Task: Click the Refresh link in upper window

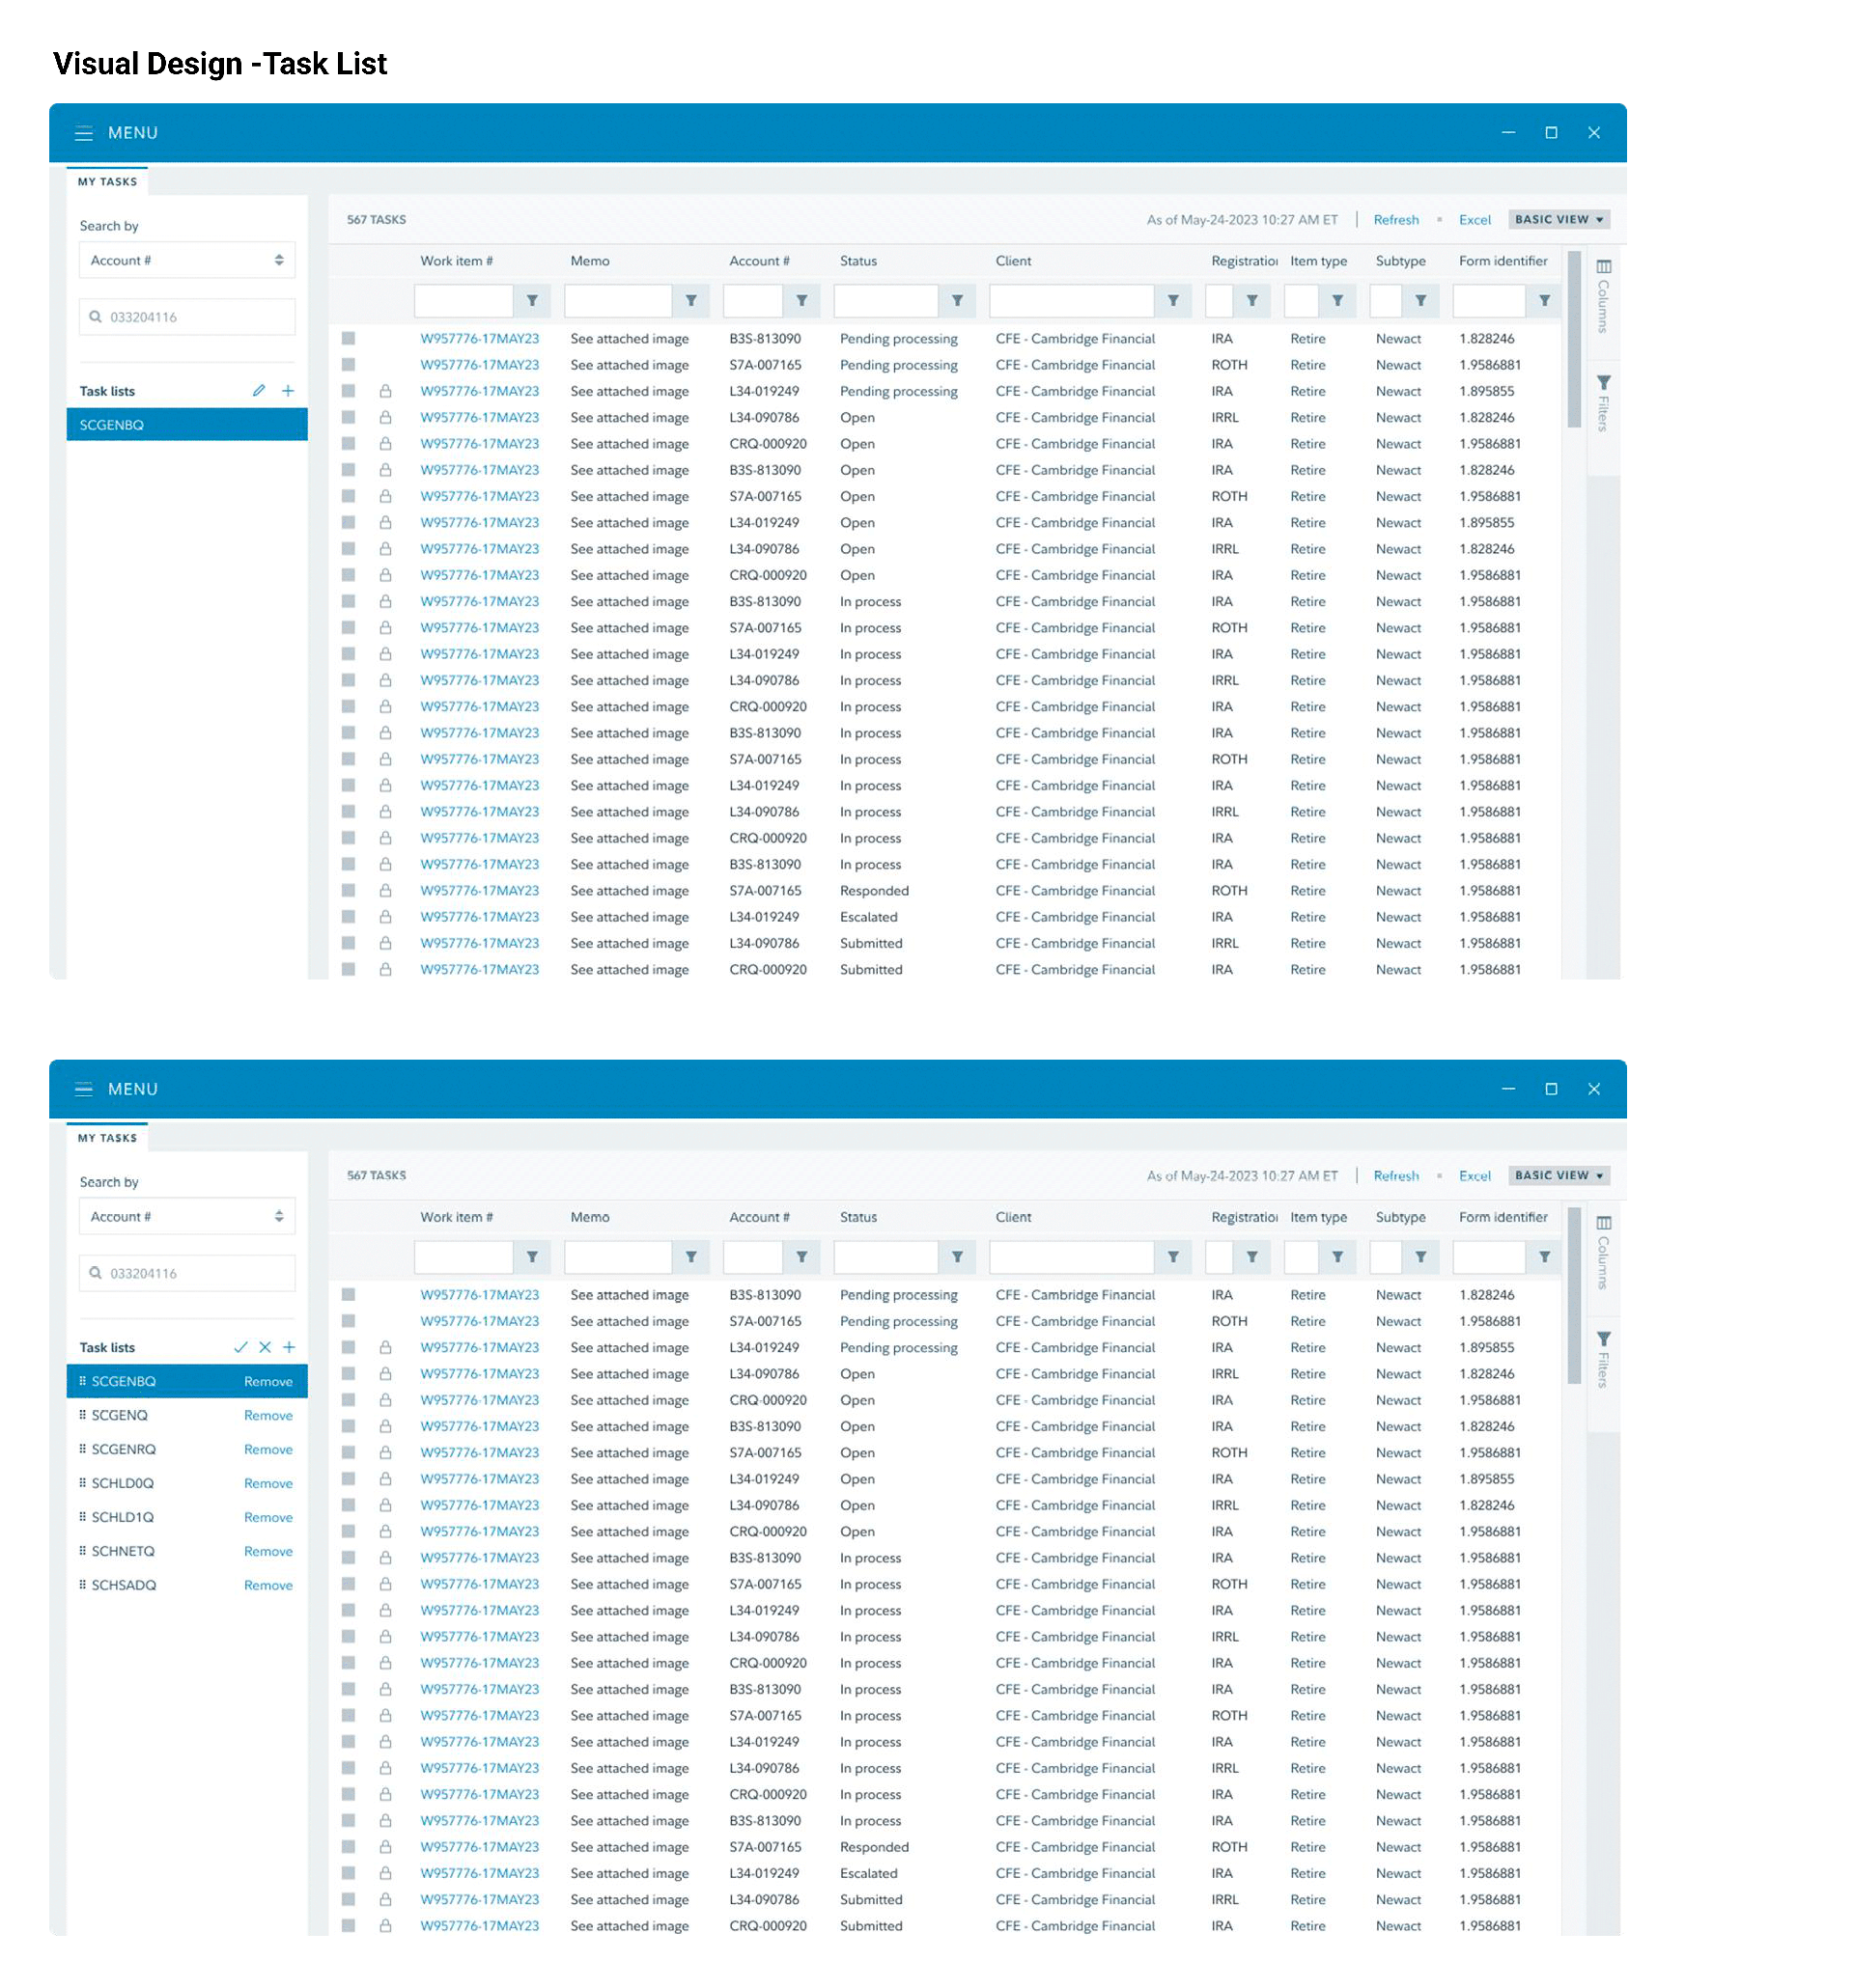Action: tap(1395, 220)
